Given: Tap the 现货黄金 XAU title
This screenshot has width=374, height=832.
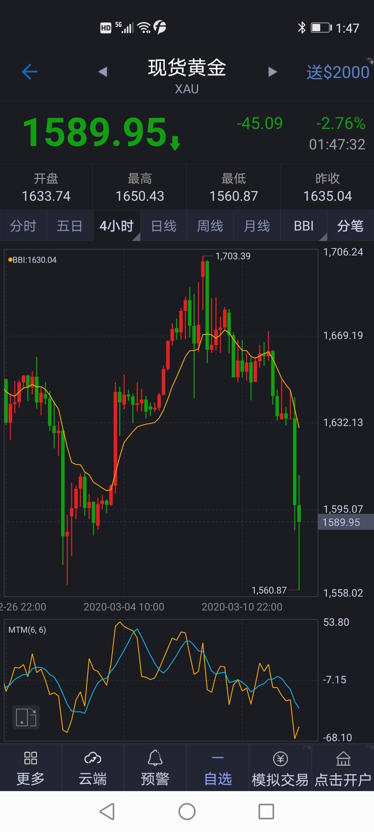Looking at the screenshot, I should coord(187,76).
